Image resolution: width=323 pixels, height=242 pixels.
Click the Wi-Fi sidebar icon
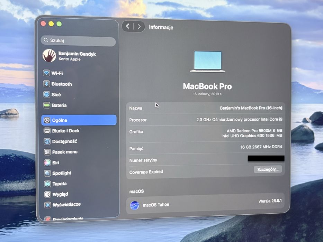point(46,73)
